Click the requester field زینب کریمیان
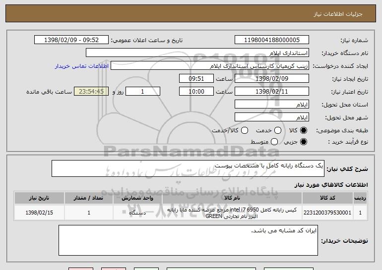The height and width of the screenshot is (270, 382). tap(210, 66)
